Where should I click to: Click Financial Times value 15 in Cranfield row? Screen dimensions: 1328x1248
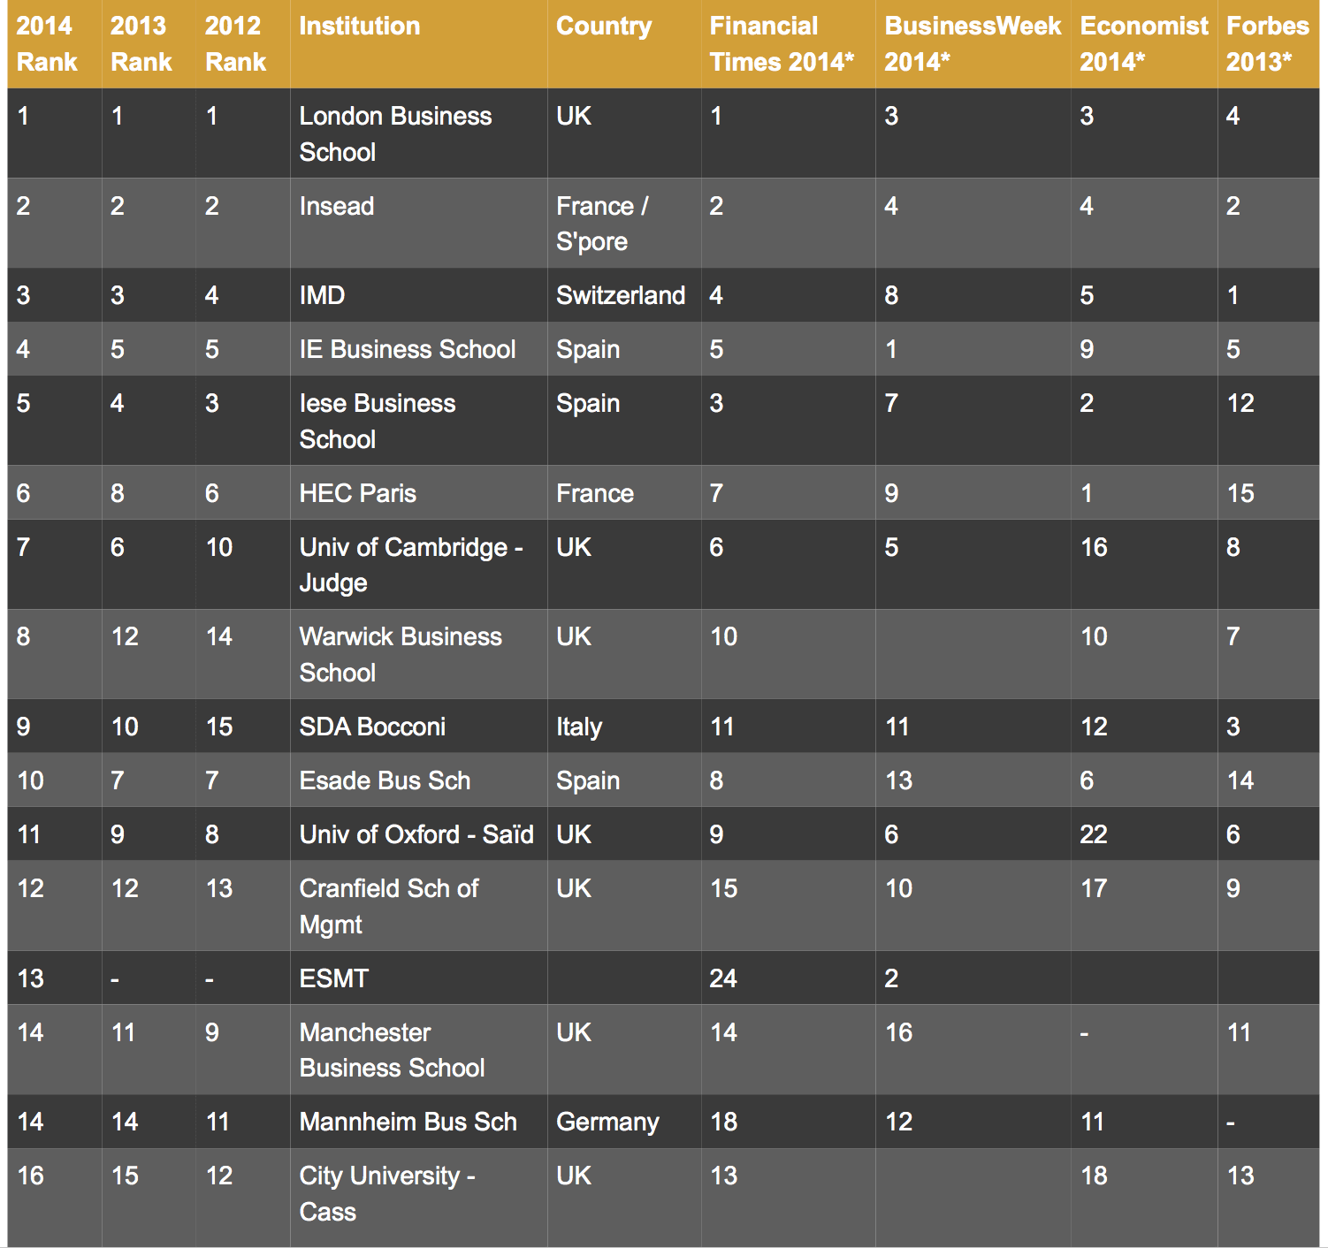click(789, 906)
